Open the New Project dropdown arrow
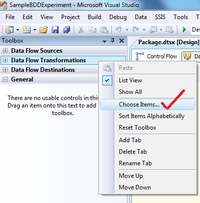 coord(18,30)
